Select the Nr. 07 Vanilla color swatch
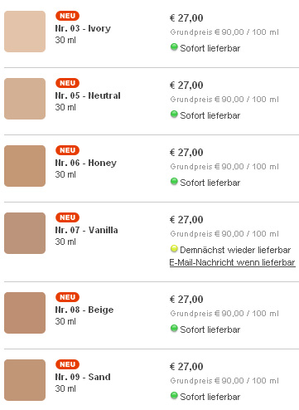The height and width of the screenshot is (410, 299). click(x=25, y=233)
